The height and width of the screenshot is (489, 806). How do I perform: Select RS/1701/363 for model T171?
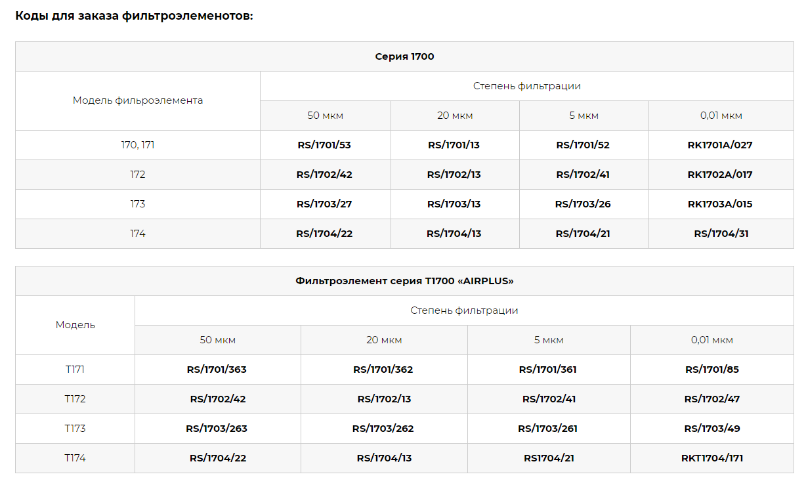coord(217,370)
